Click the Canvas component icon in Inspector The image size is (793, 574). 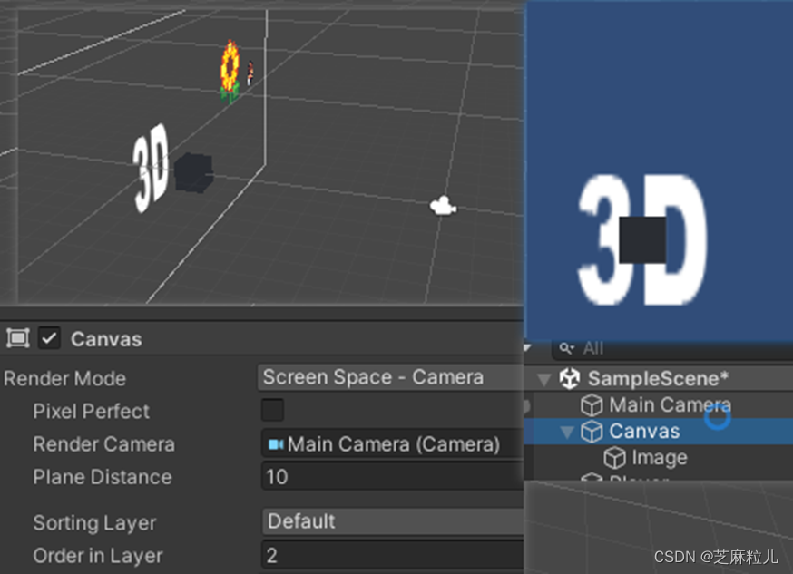point(18,338)
